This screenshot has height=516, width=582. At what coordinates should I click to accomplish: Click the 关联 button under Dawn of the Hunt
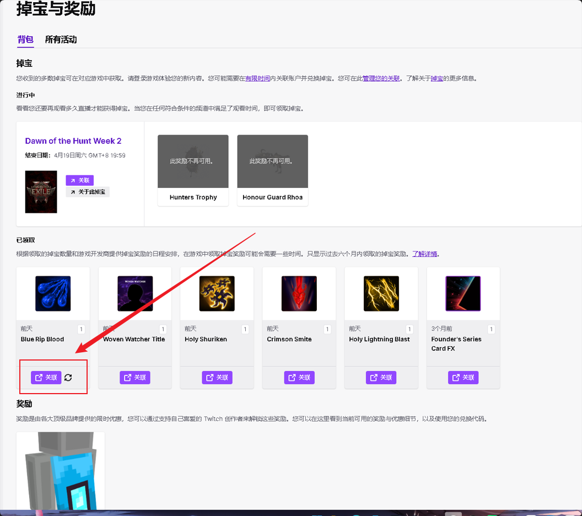click(80, 180)
